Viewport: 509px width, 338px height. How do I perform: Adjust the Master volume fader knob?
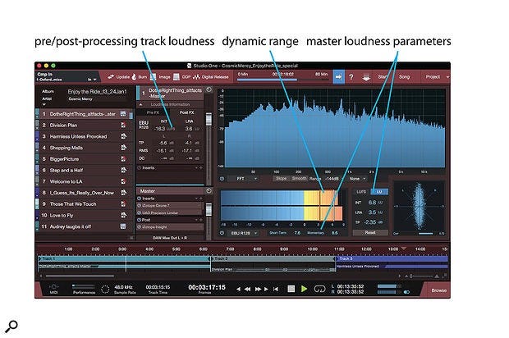pos(209,209)
